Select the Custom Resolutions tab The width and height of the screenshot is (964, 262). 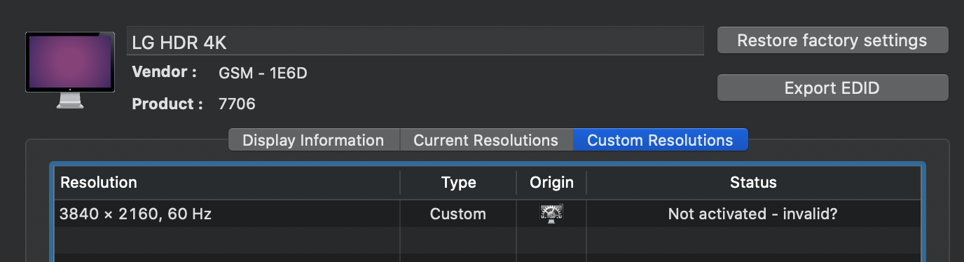click(x=660, y=140)
